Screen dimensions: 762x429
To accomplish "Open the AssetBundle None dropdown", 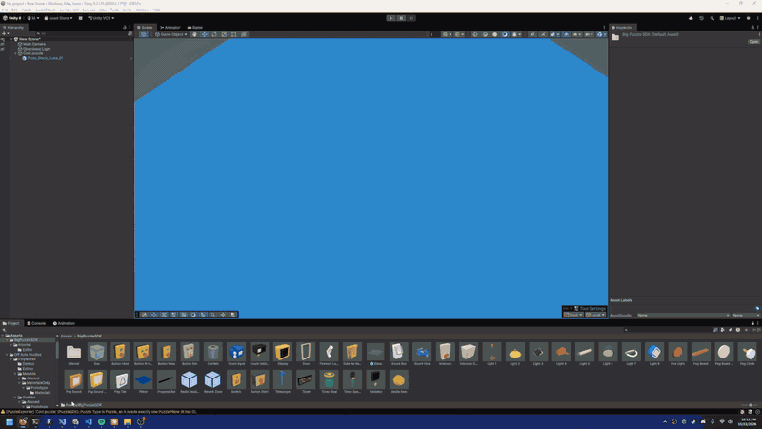I will pyautogui.click(x=683, y=316).
